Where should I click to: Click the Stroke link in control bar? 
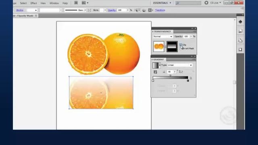(x=20, y=10)
